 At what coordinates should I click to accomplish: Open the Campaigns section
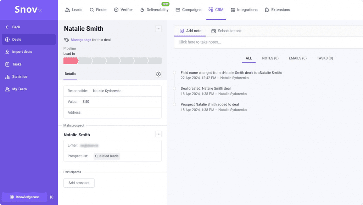(x=189, y=10)
